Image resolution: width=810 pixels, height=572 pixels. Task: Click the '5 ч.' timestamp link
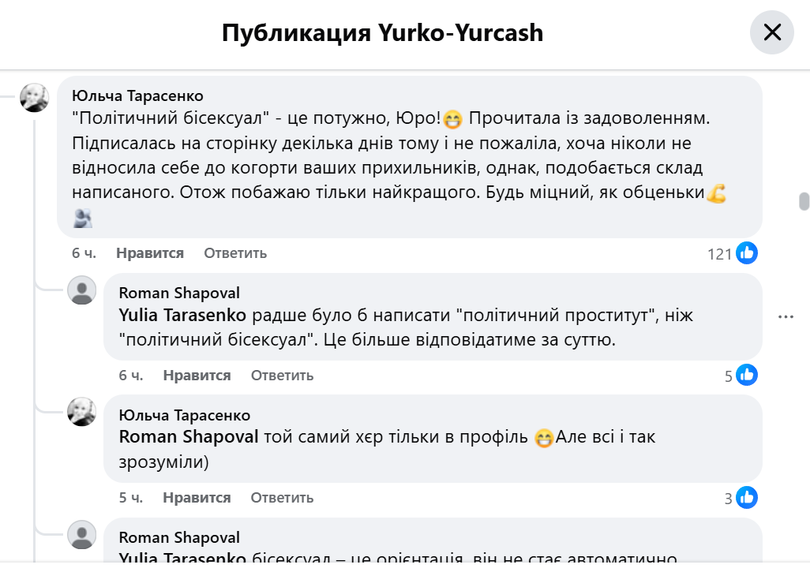(133, 498)
